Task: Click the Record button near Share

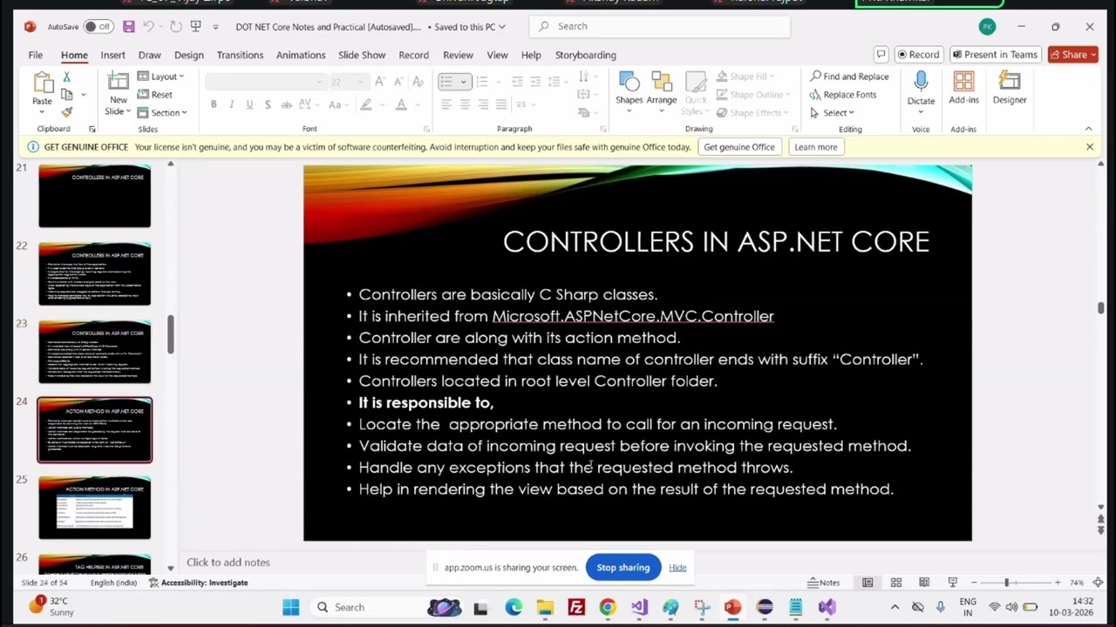Action: click(918, 54)
